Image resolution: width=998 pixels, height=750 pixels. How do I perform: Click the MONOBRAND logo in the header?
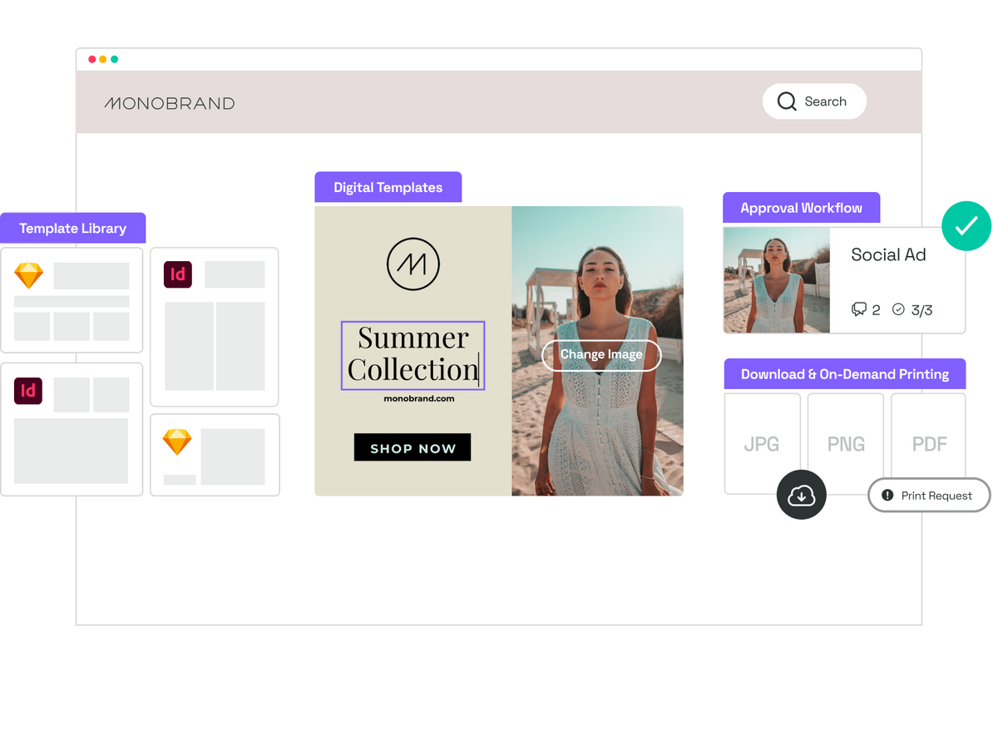pos(170,103)
